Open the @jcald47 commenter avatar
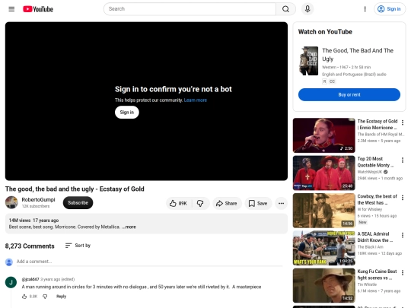 (x=11, y=282)
